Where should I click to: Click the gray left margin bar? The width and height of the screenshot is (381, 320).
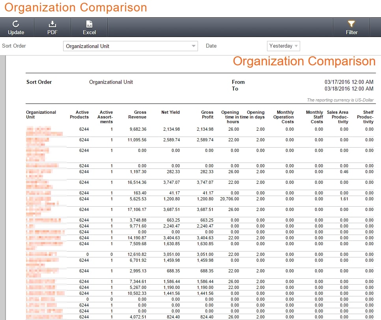3,188
